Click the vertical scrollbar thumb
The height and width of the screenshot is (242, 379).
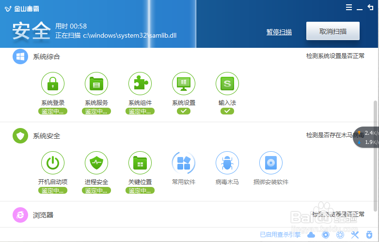pos(376,156)
